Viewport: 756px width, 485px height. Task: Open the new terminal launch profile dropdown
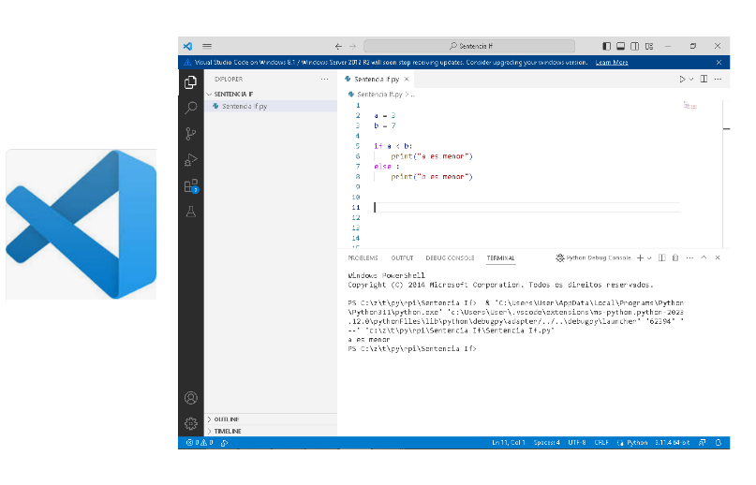(649, 257)
